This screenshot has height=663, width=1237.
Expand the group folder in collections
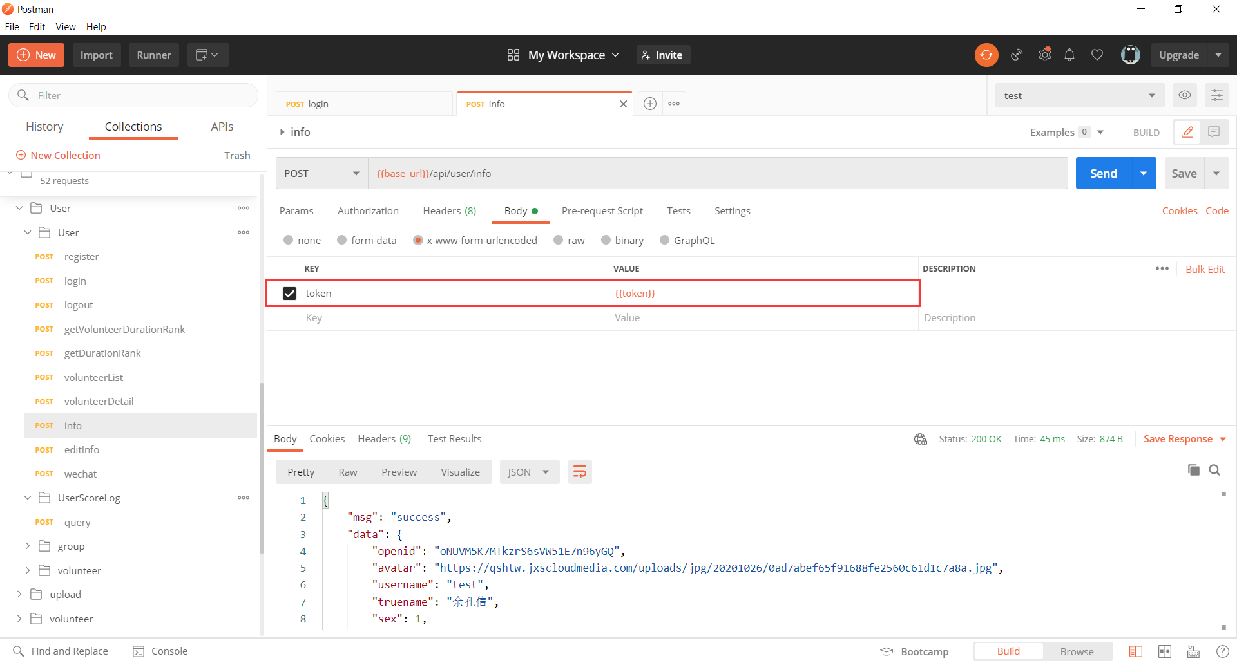28,546
